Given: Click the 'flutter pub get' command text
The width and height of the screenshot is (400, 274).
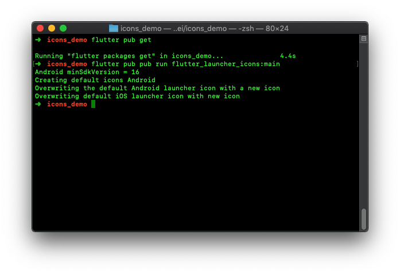Looking at the screenshot, I should click(x=122, y=40).
